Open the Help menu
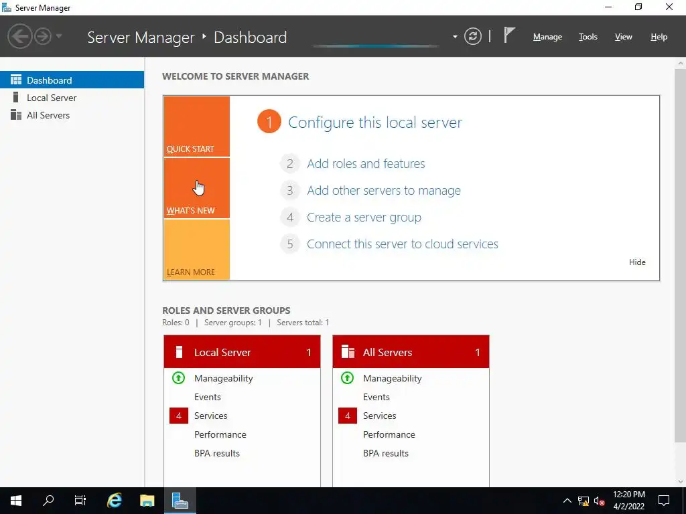Image resolution: width=686 pixels, height=514 pixels. tap(659, 37)
